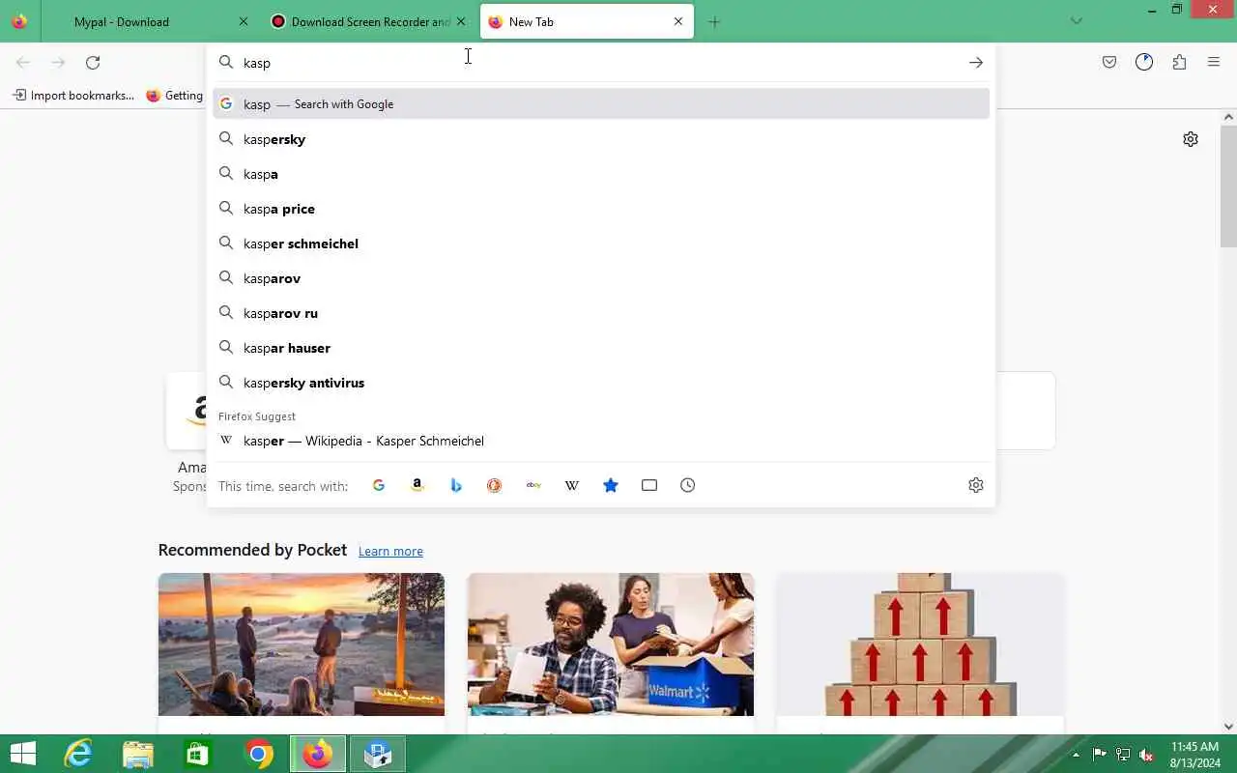This screenshot has width=1237, height=773.
Task: Open the muted volume tray icon
Action: [1146, 755]
